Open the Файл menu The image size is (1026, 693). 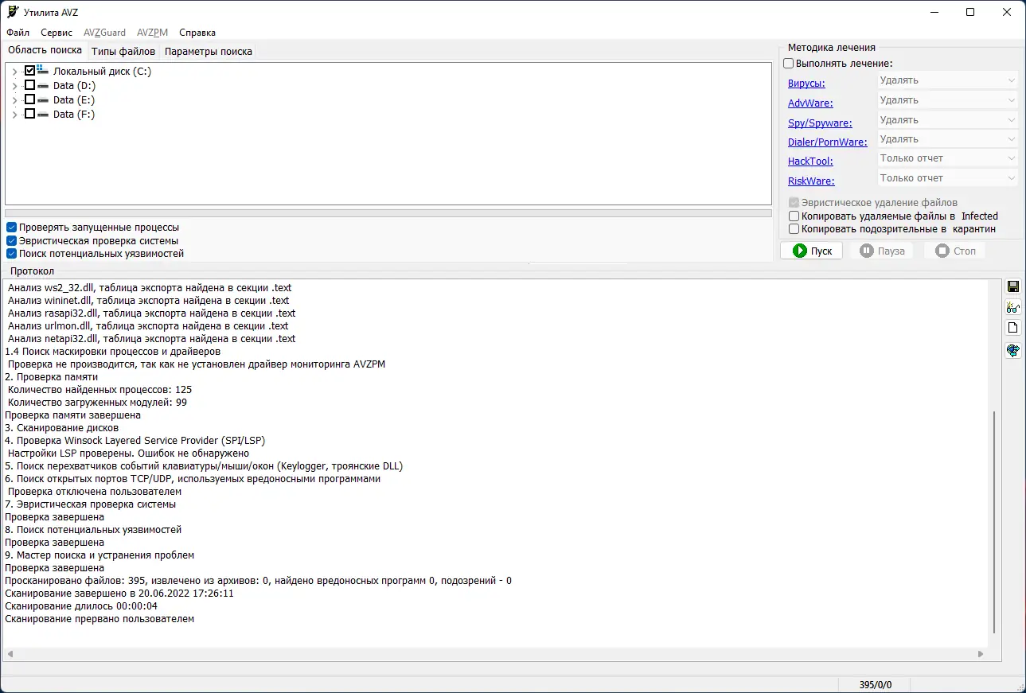[18, 33]
